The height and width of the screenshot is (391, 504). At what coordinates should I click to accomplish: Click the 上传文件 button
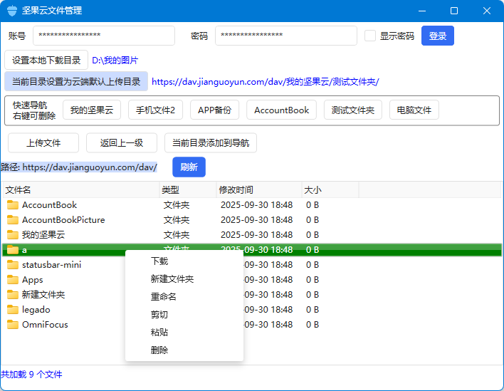pyautogui.click(x=43, y=142)
